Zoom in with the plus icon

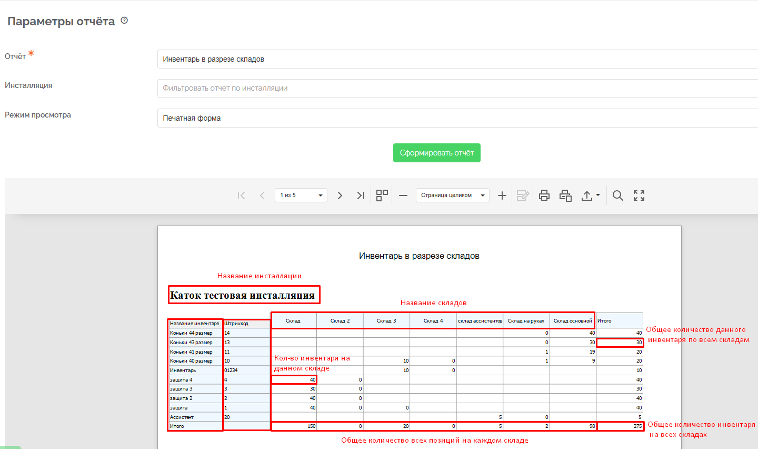point(502,196)
